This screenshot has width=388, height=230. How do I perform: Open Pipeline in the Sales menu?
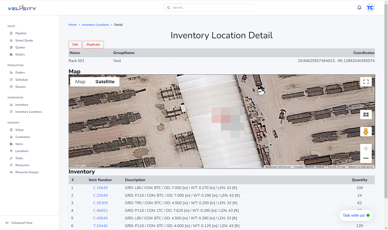(x=21, y=33)
